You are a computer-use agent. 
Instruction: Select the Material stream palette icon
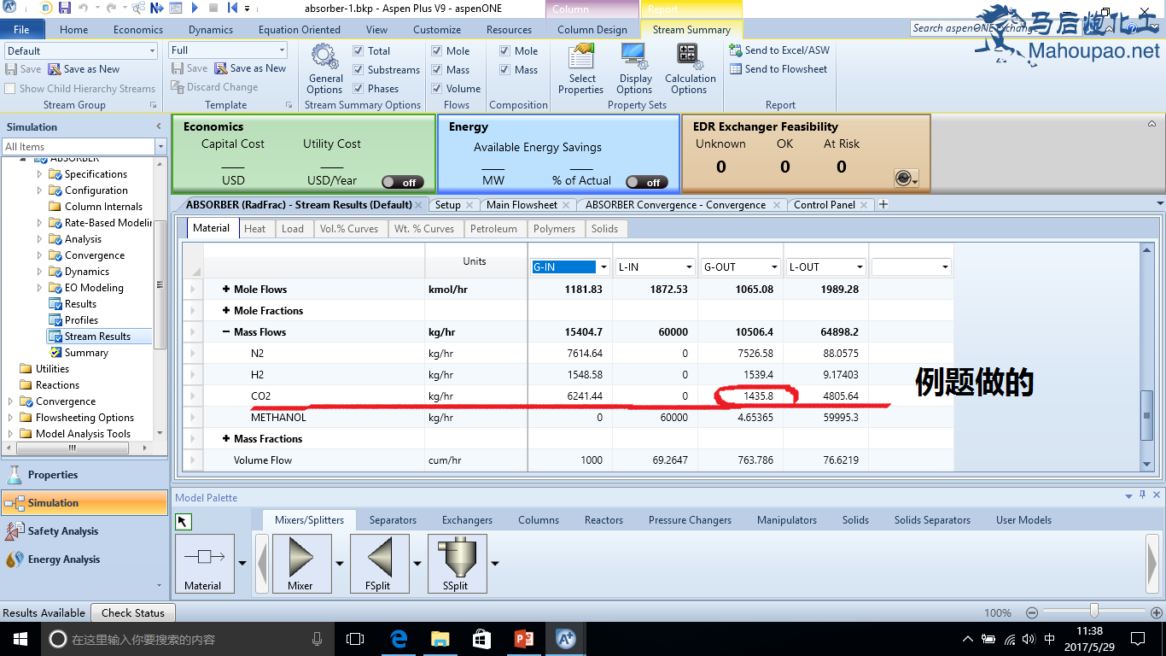[x=204, y=563]
